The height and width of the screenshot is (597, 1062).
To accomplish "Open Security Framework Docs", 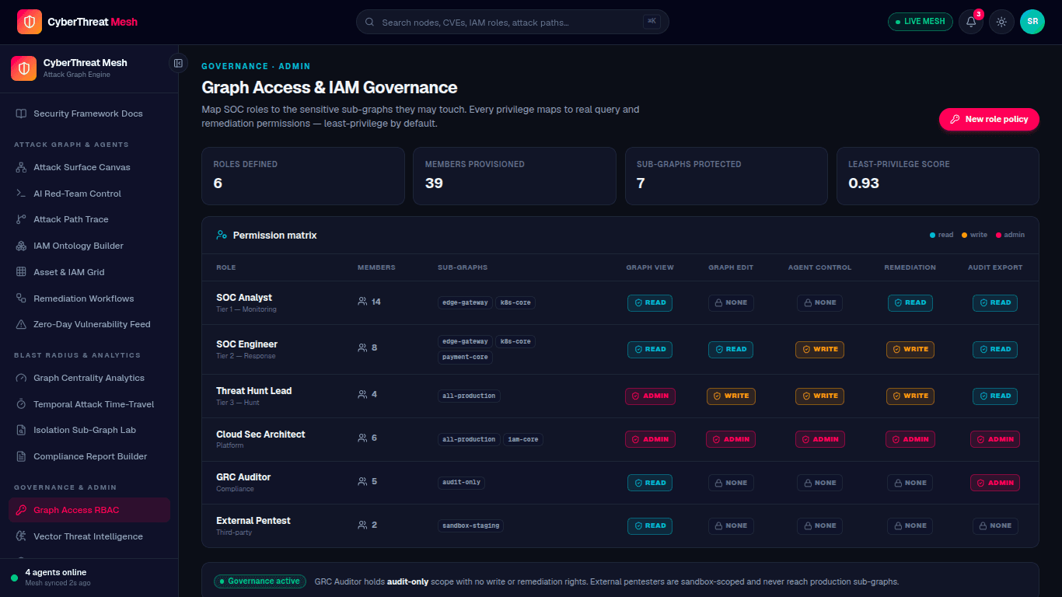I will [89, 113].
